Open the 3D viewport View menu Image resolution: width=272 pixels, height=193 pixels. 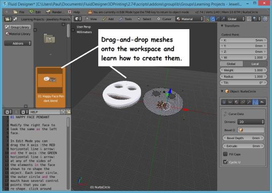[x=91, y=19]
